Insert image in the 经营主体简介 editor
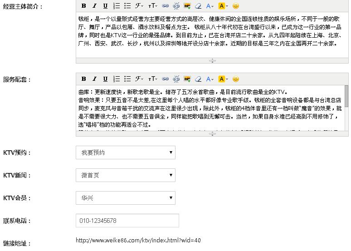Screen dimensions: 351x251 pos(187,6)
